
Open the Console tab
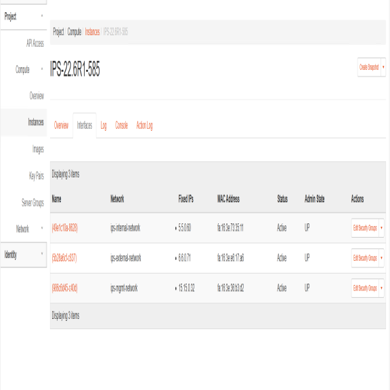click(x=121, y=125)
